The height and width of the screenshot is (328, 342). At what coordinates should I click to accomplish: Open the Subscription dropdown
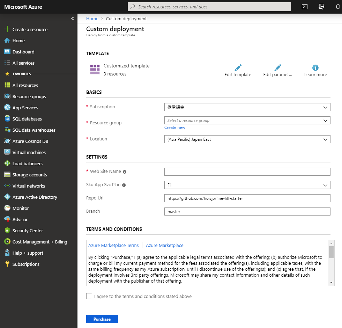(x=247, y=107)
